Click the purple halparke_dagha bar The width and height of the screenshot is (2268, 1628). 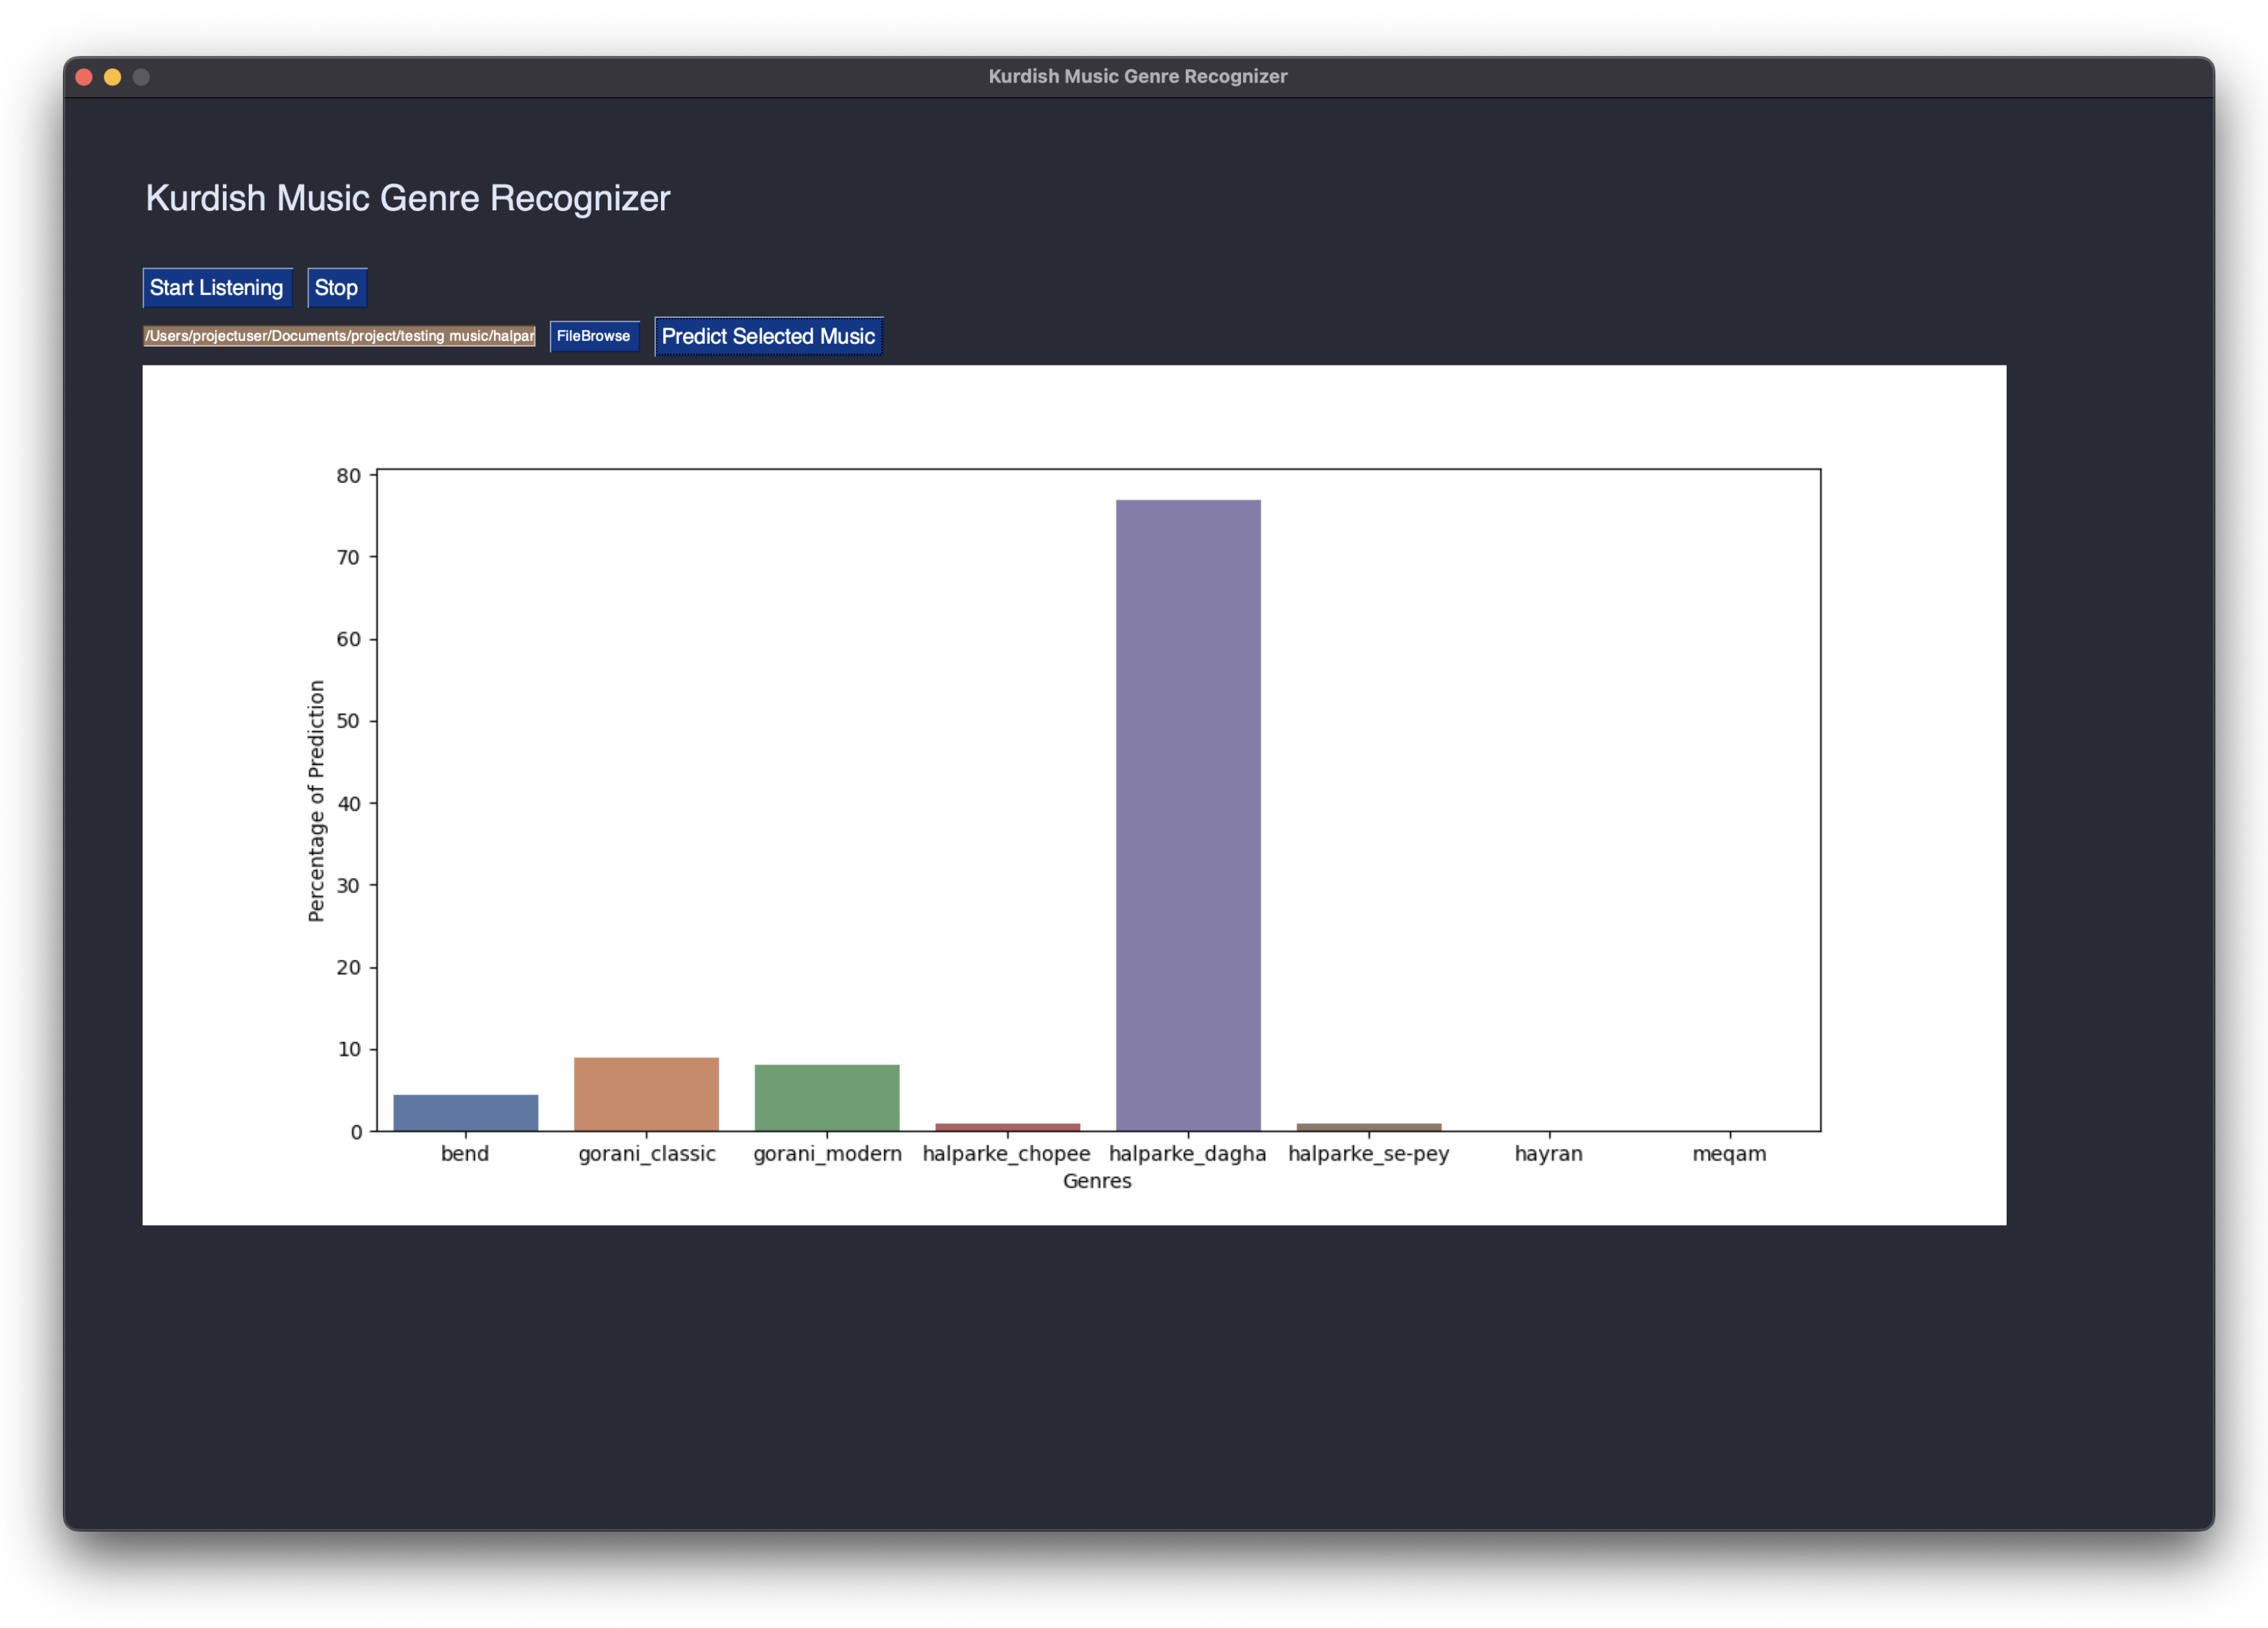point(1187,815)
